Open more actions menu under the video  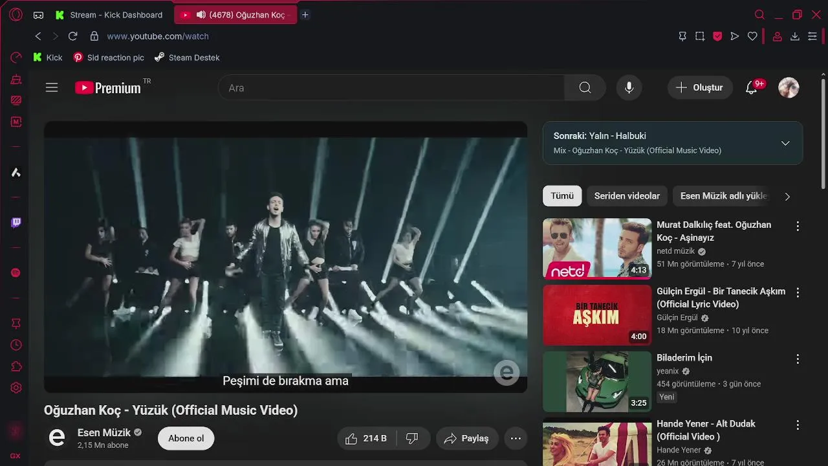(516, 438)
